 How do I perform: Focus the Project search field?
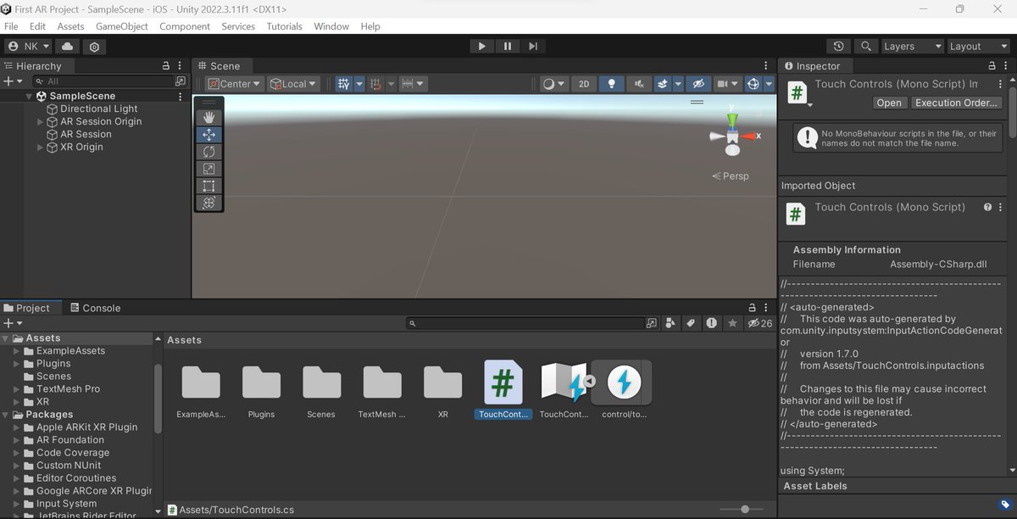pos(525,323)
